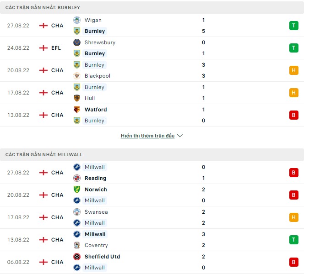
Task: Open the 'Hiển thị thêm trận đấu' link
Action: [147, 136]
